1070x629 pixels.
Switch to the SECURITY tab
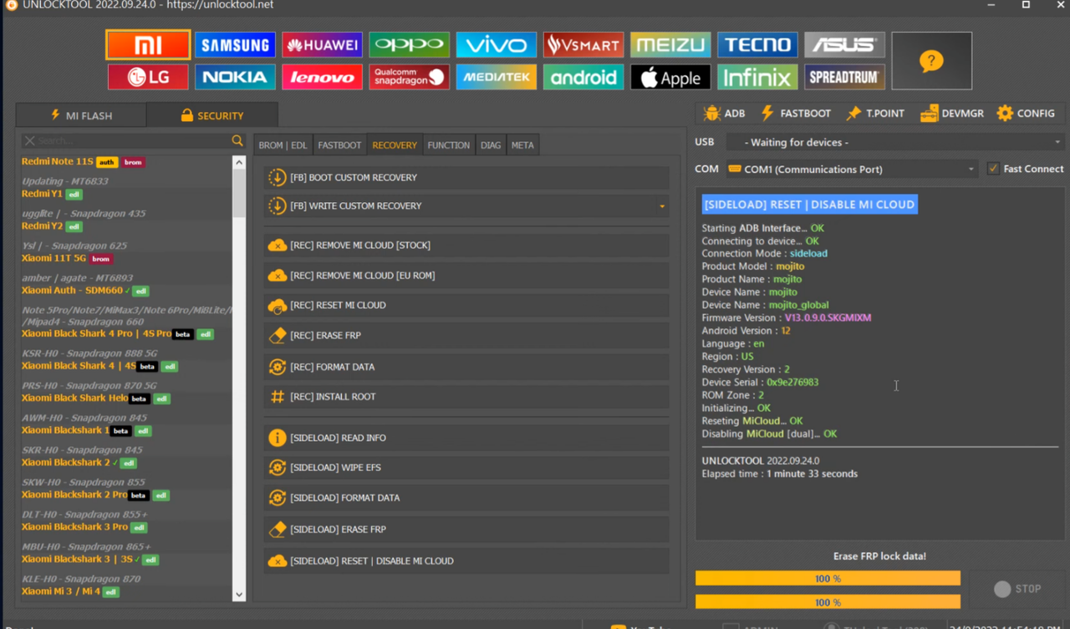[x=212, y=115]
